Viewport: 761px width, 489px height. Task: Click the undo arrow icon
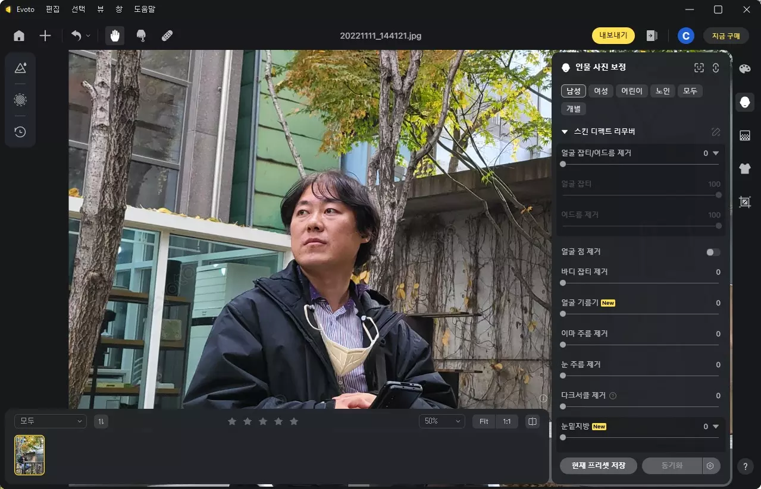point(76,36)
